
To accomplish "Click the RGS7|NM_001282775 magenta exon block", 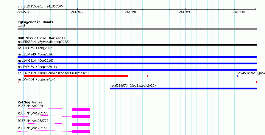I will tap(81, 124).
